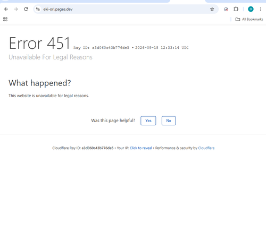The width and height of the screenshot is (266, 232).
Task: Open the Chrome profile avatar
Action: pos(251,9)
